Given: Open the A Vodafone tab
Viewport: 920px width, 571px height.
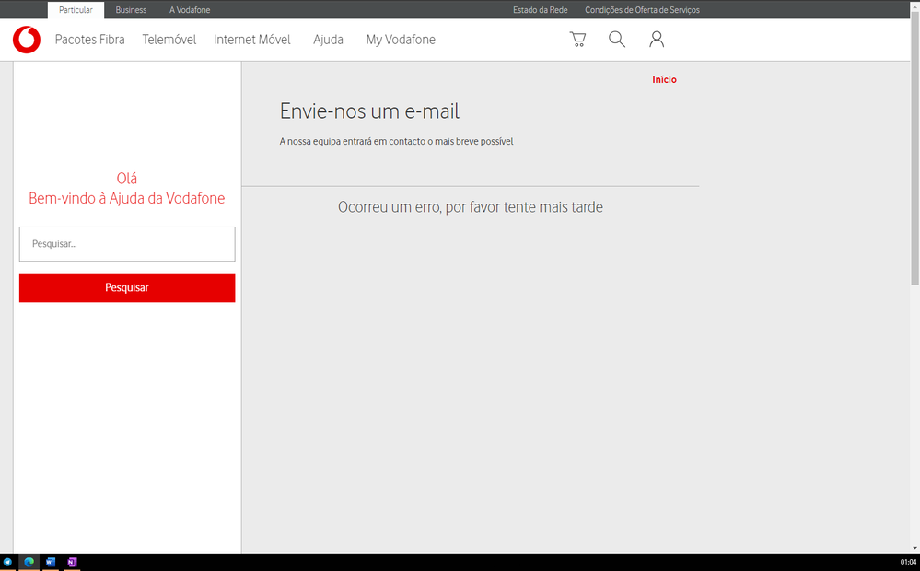Looking at the screenshot, I should pos(190,10).
